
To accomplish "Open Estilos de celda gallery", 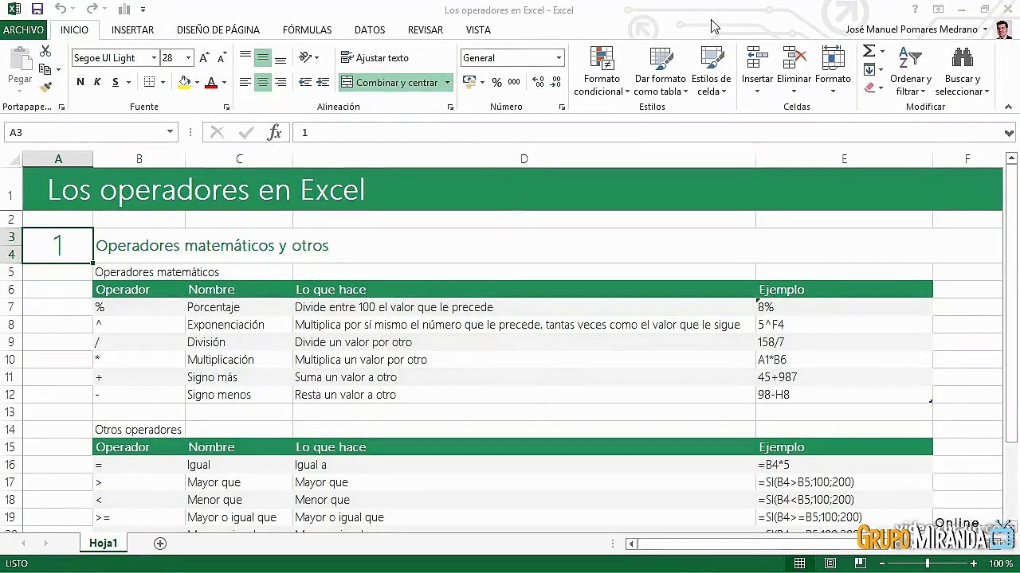I will [711, 71].
